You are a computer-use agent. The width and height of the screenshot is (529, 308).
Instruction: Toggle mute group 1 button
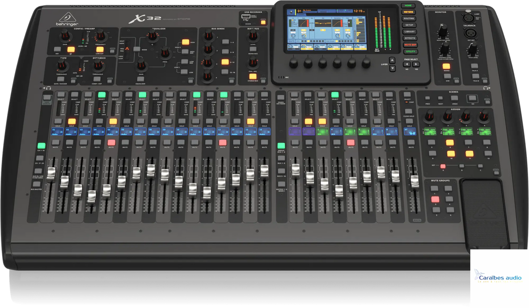435,189
